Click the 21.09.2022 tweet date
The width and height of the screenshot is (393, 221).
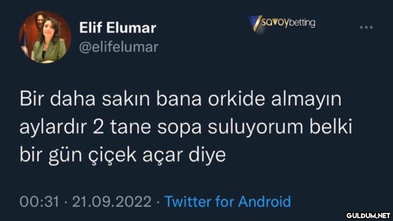pyautogui.click(x=112, y=202)
